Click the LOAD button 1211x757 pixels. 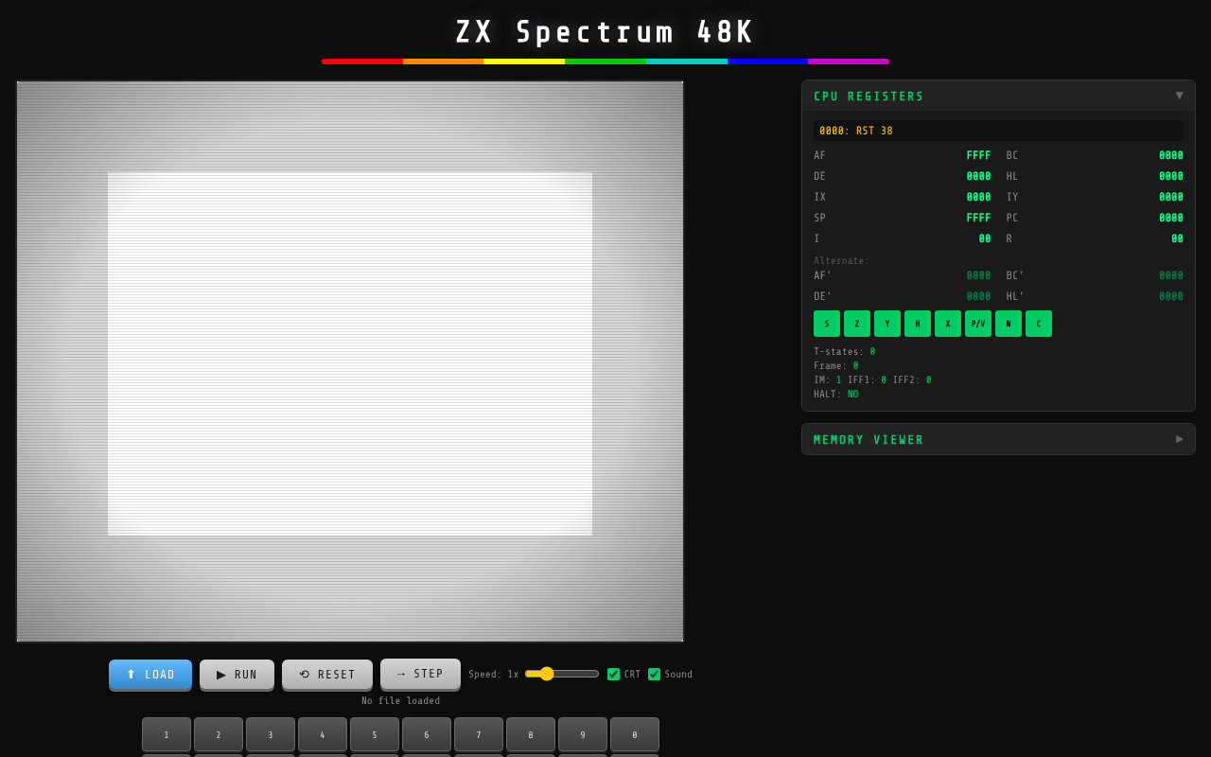tap(150, 675)
